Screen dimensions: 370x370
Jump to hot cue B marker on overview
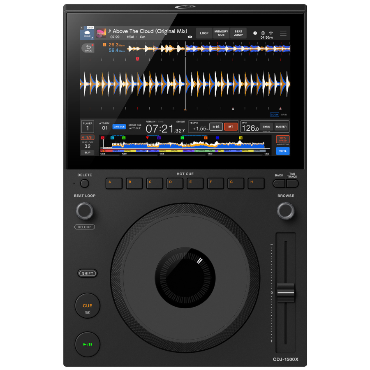point(112,138)
